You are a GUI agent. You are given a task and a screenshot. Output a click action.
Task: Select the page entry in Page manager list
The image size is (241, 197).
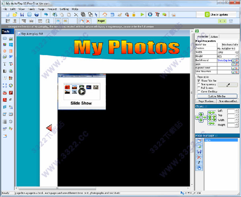pyautogui.click(x=221, y=140)
